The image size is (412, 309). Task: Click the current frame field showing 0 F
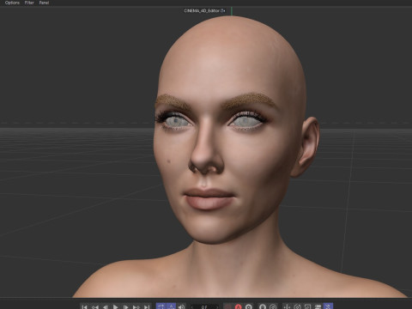pyautogui.click(x=204, y=306)
